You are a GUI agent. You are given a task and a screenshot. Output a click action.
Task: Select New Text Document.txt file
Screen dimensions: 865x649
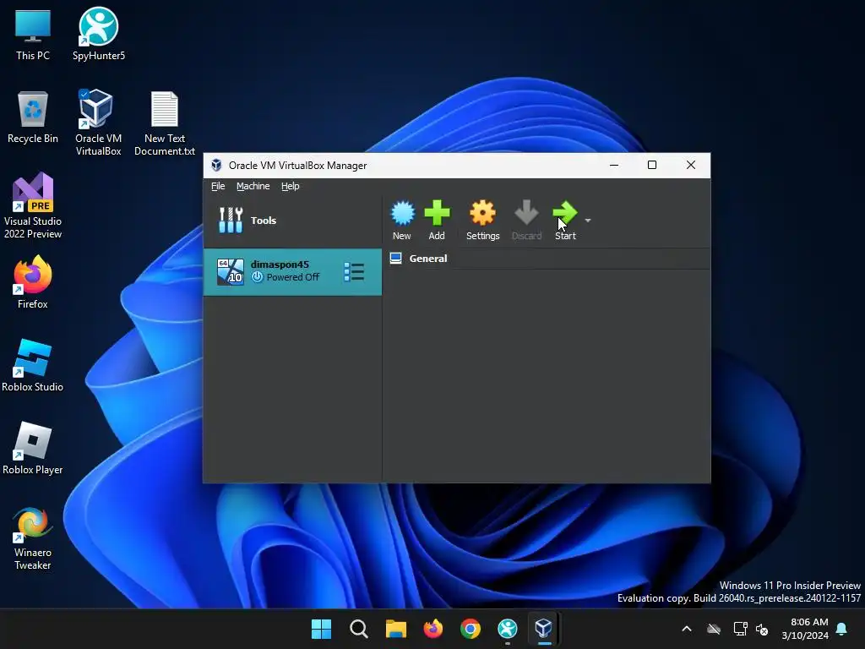(165, 123)
